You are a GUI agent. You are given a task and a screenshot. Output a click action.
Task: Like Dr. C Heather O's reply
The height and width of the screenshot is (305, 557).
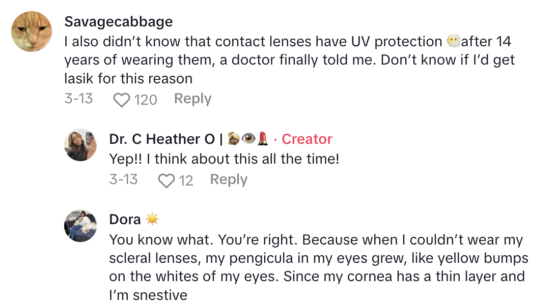click(166, 180)
